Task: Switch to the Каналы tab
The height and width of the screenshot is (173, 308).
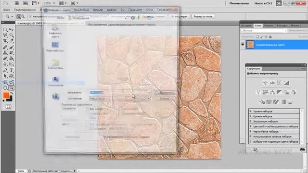Action: click(269, 25)
